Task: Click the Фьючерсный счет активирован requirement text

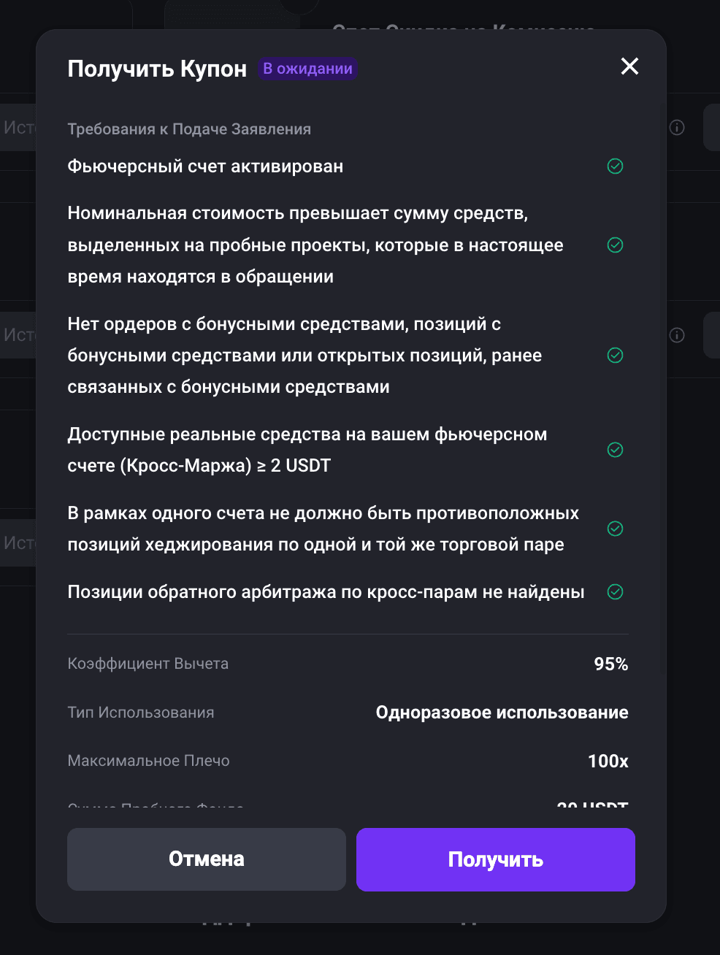Action: [x=205, y=166]
